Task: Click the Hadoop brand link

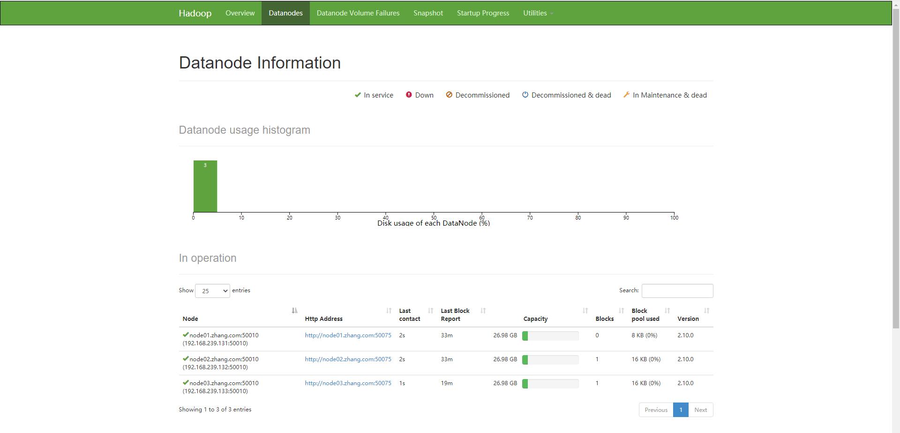Action: [x=195, y=13]
